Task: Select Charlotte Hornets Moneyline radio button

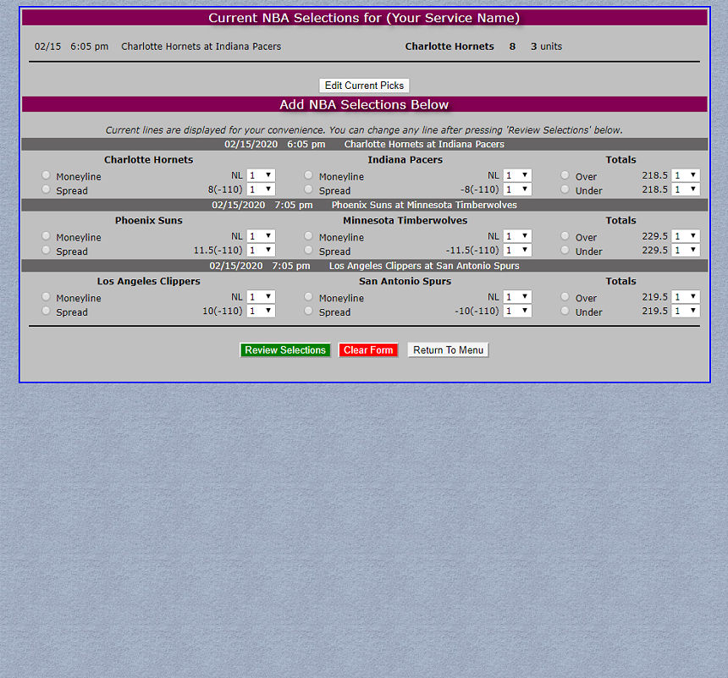Action: [x=46, y=175]
